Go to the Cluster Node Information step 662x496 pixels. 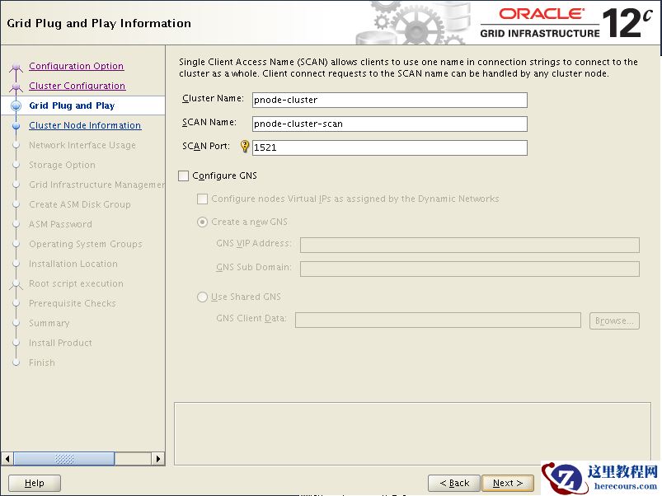pyautogui.click(x=85, y=126)
